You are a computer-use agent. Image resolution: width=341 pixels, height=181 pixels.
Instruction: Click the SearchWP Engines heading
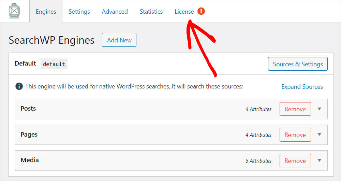[51, 40]
